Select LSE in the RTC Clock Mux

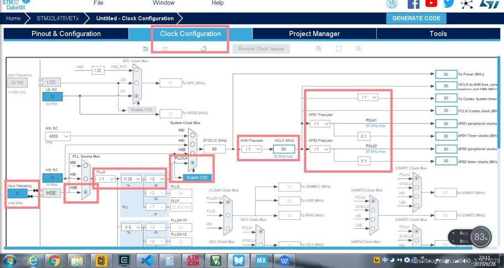coord(137,83)
